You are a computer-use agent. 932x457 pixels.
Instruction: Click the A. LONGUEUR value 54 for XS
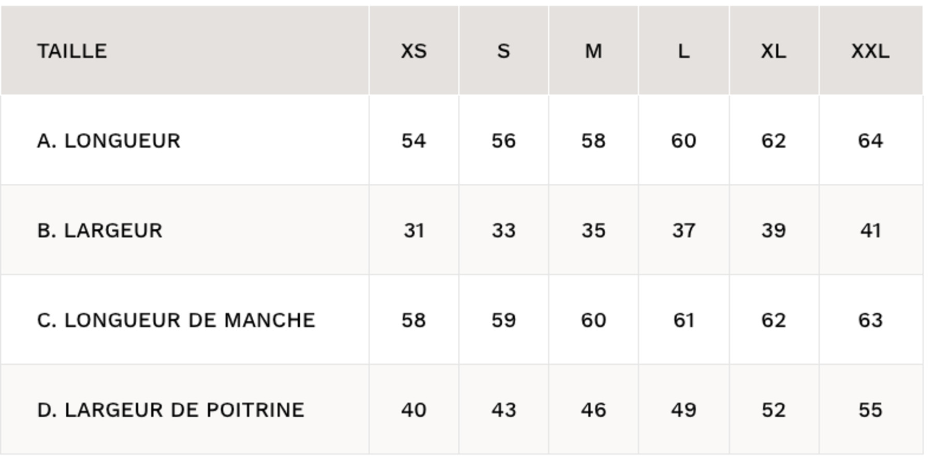click(x=414, y=141)
